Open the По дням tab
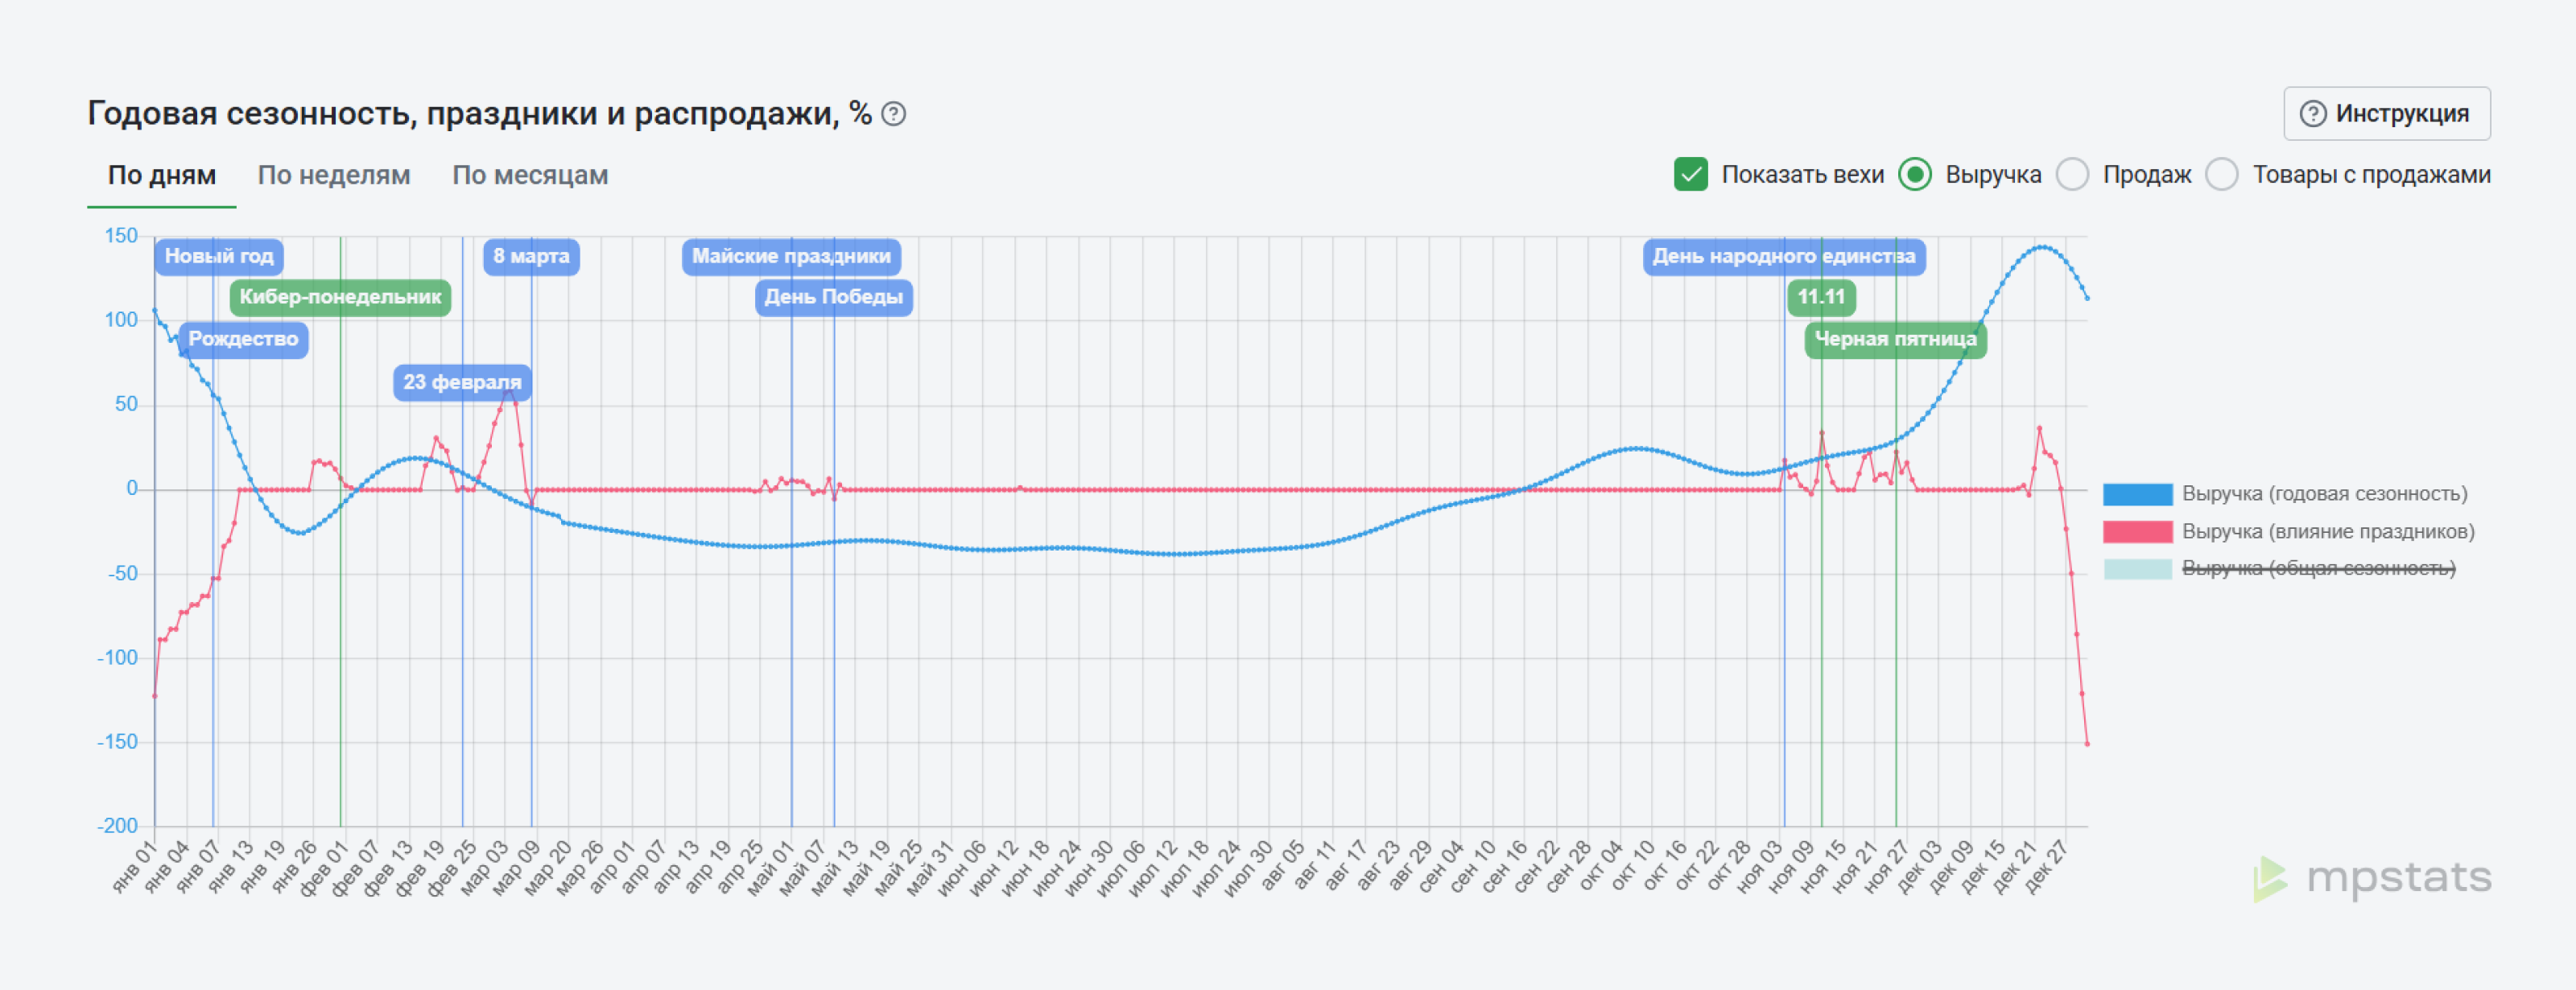The height and width of the screenshot is (990, 2576). [162, 175]
